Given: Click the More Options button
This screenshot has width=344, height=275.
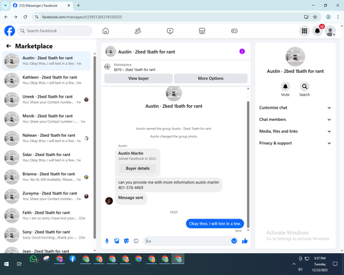Looking at the screenshot, I should [211, 78].
